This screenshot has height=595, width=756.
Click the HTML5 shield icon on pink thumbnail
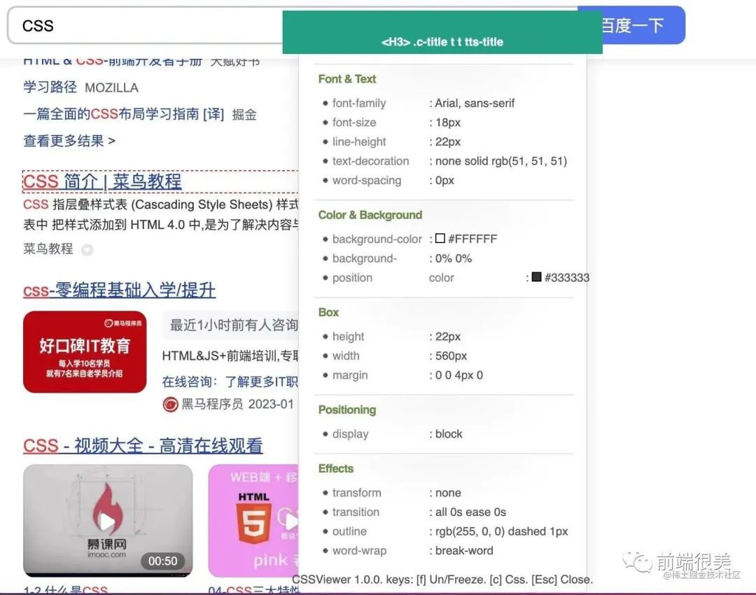tap(253, 518)
